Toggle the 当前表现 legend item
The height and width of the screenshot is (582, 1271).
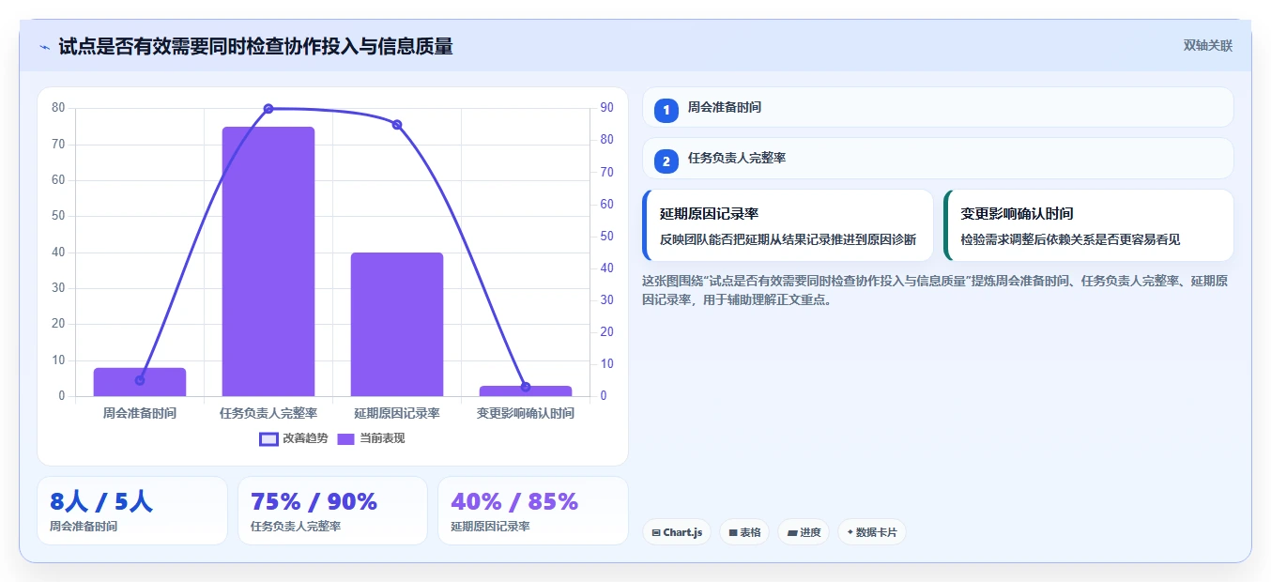(371, 438)
